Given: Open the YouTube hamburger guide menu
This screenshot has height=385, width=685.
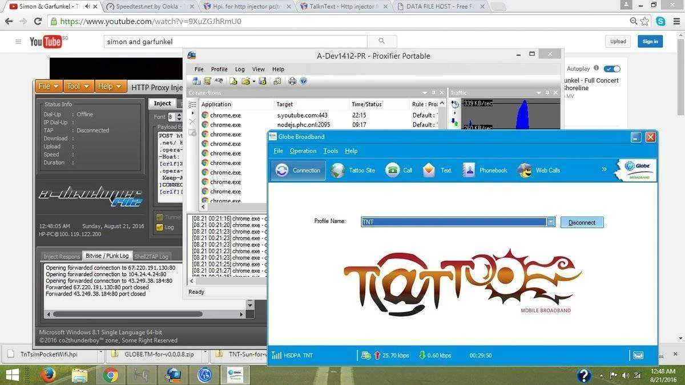Looking at the screenshot, I should (x=18, y=42).
